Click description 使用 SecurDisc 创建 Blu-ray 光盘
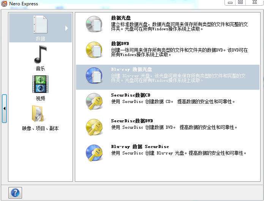Screen dimensions: 264x201 (x=179, y=153)
